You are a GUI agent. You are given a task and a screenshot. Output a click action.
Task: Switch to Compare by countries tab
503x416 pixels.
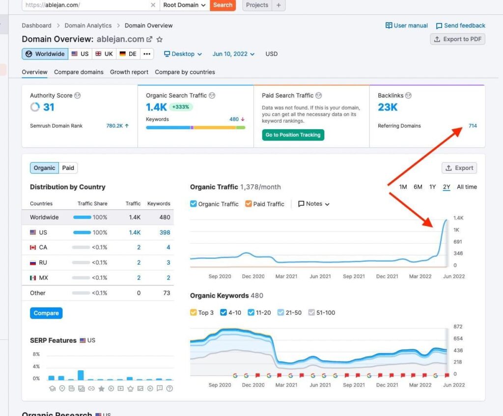pos(185,72)
